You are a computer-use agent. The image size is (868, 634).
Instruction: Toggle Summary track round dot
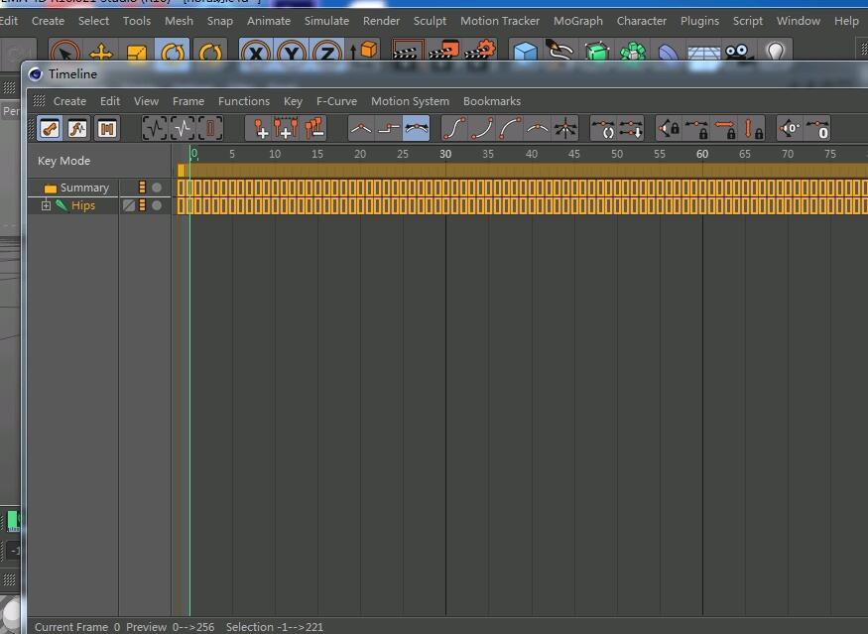tap(157, 188)
